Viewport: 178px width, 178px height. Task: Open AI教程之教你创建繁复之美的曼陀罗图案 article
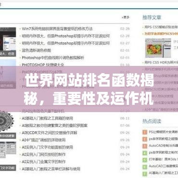[54, 126]
